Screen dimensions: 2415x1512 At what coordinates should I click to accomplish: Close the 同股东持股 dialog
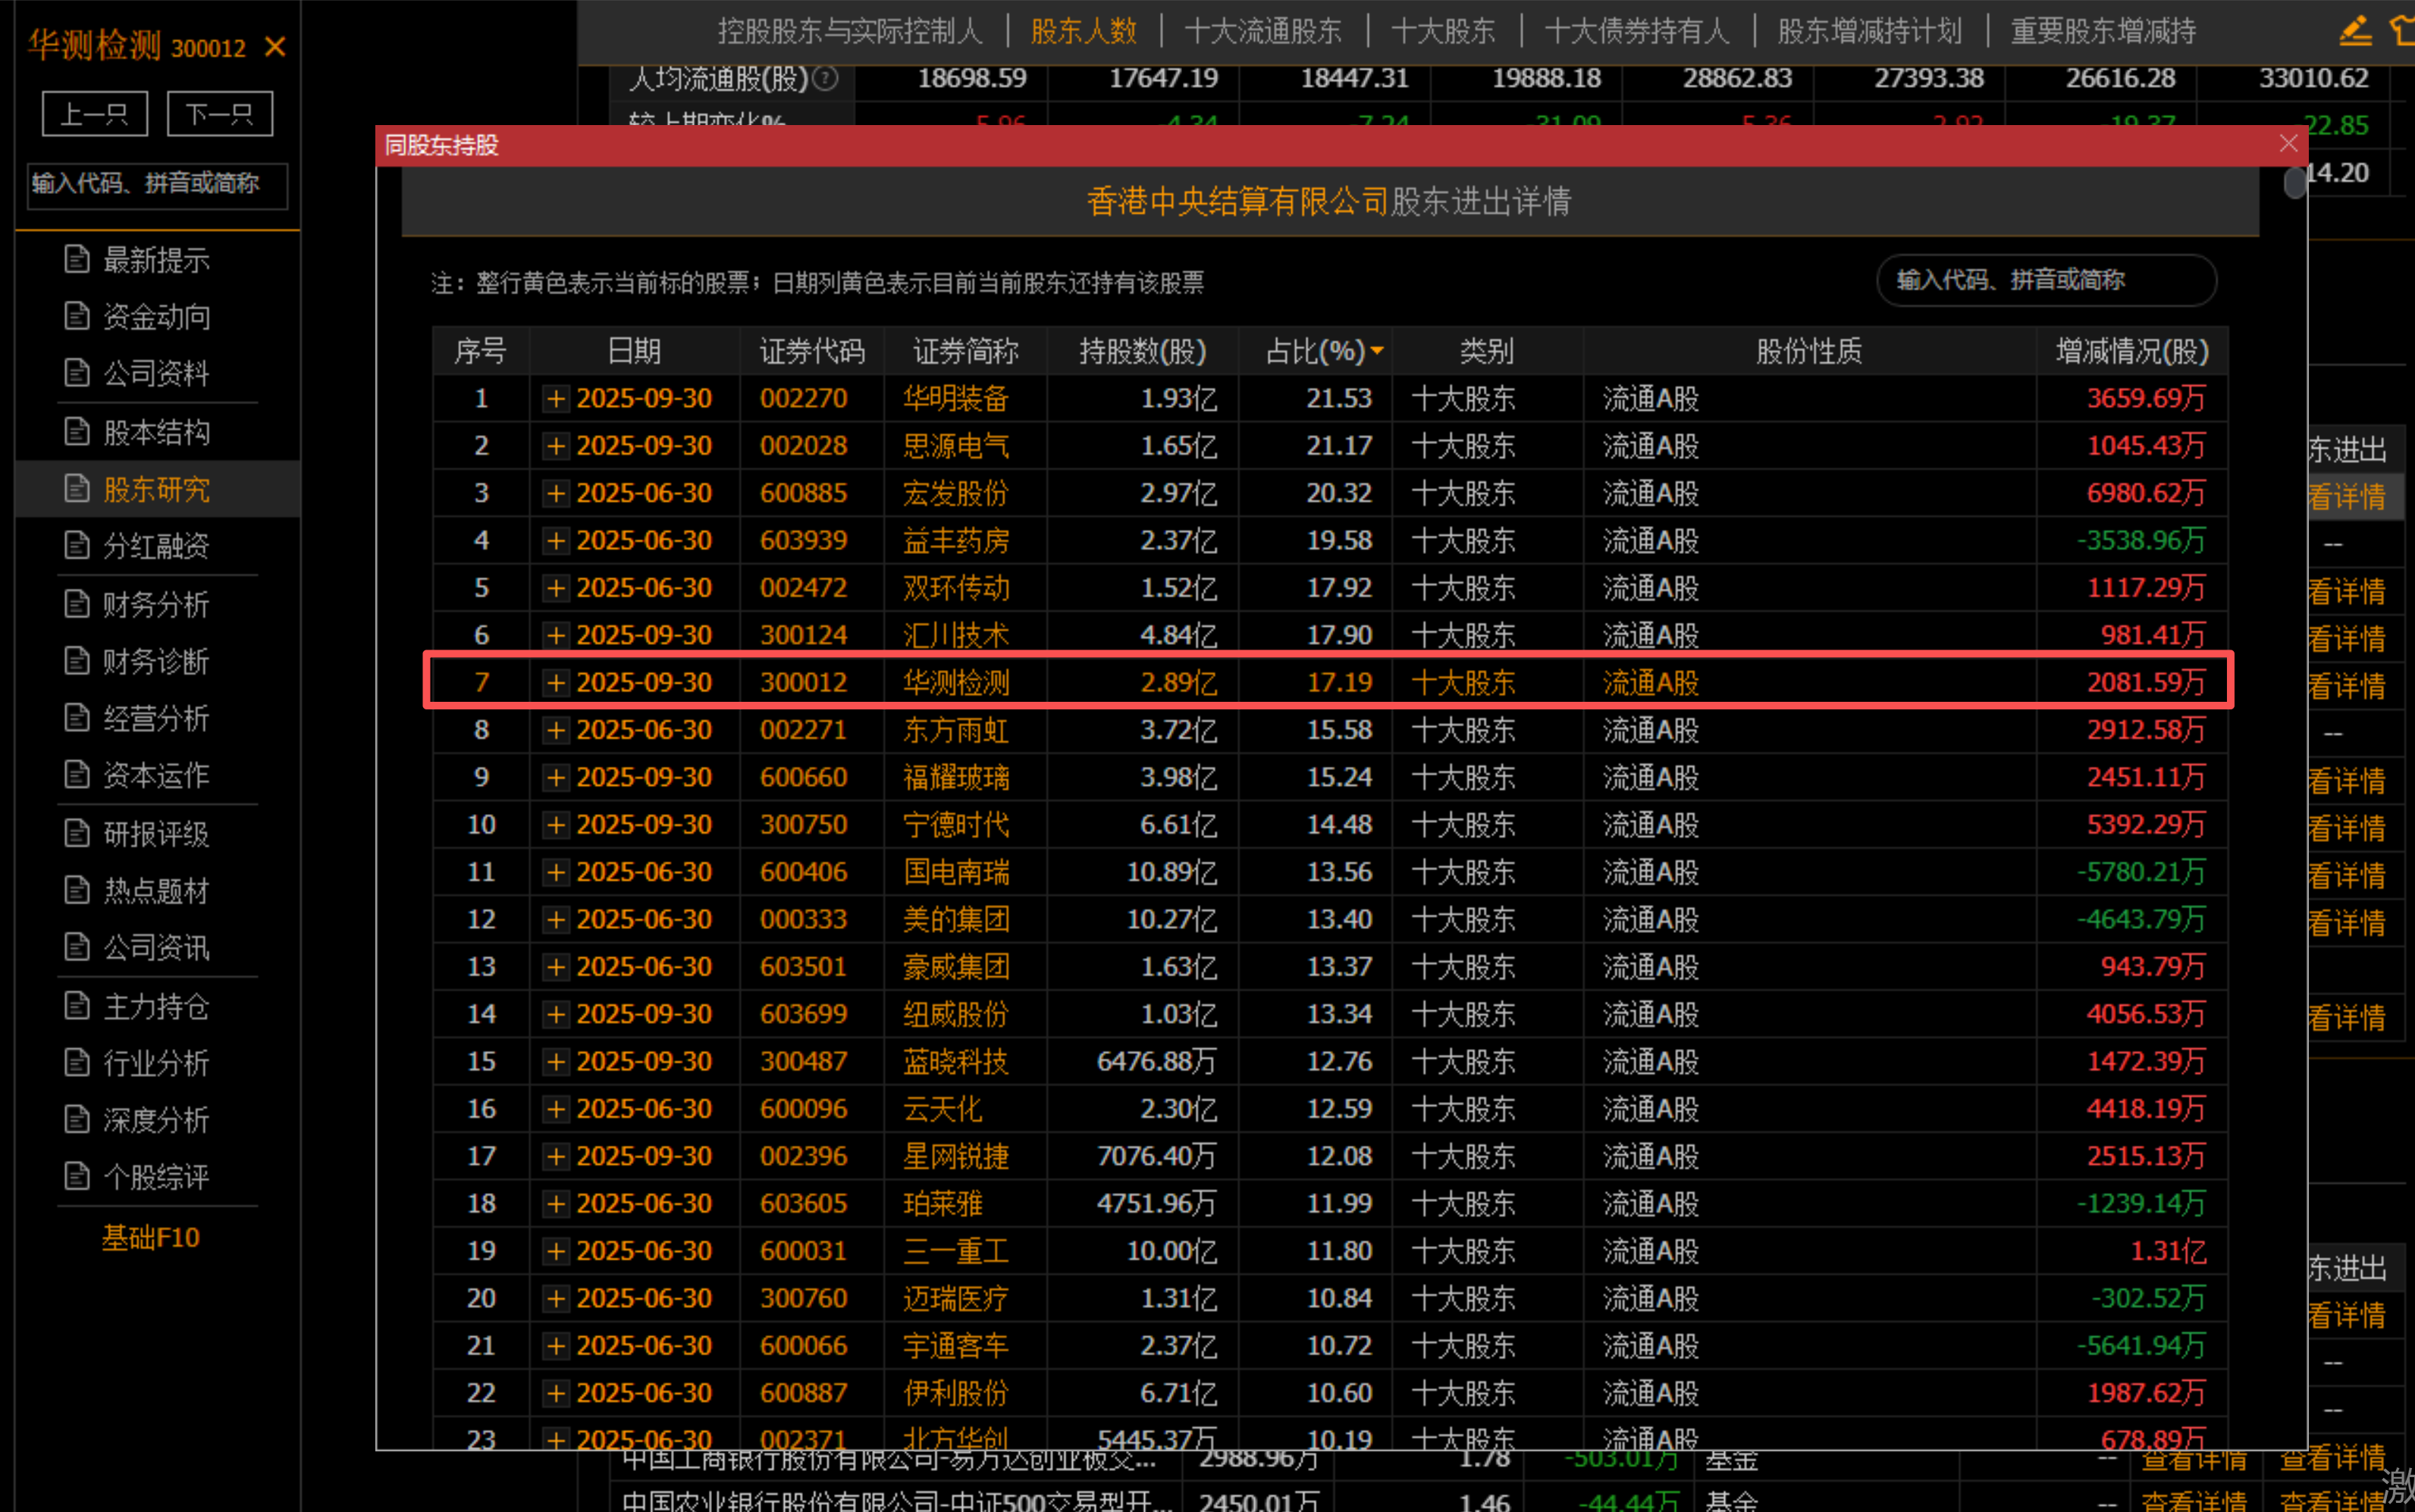(x=2288, y=144)
